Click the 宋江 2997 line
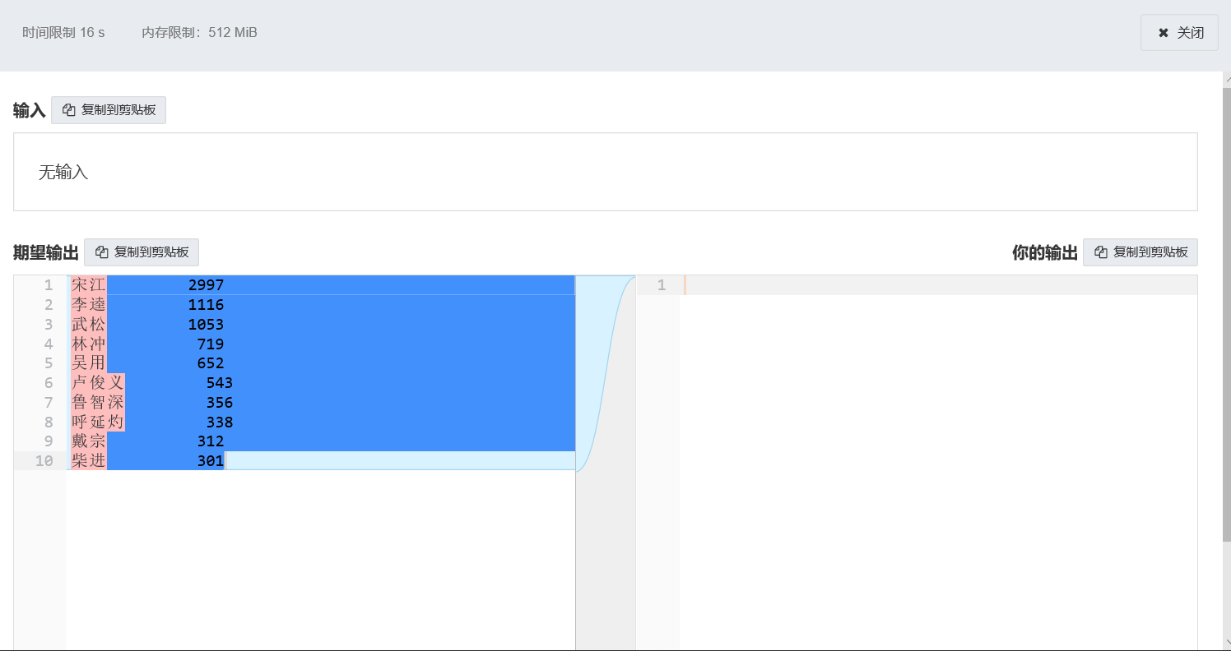Image resolution: width=1231 pixels, height=651 pixels. coord(321,285)
